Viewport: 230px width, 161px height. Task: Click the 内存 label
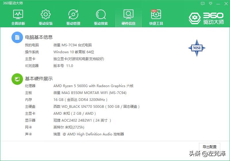point(28,100)
